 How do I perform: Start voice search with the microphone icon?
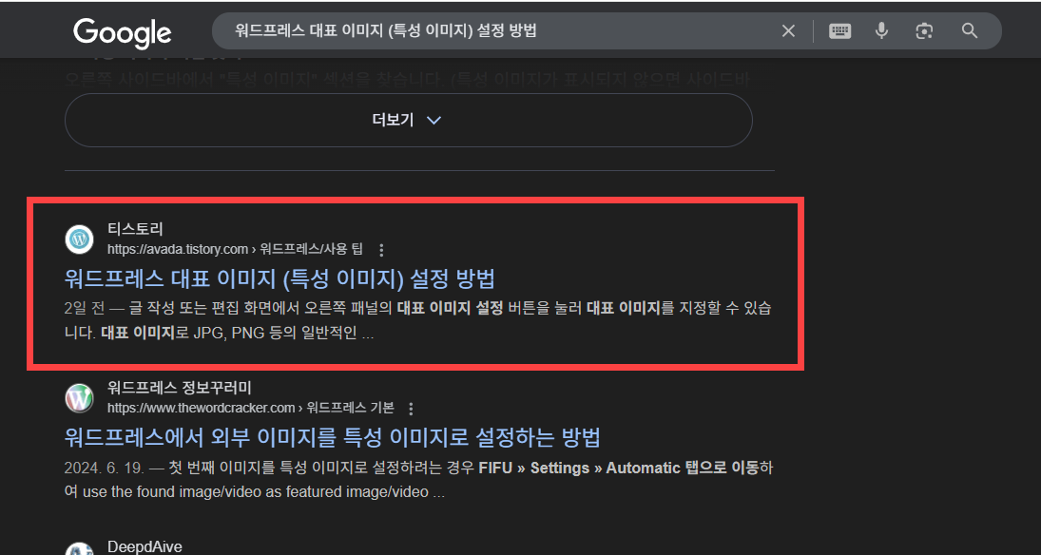[x=881, y=30]
